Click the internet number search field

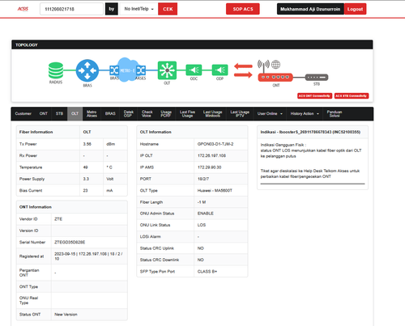coord(71,9)
